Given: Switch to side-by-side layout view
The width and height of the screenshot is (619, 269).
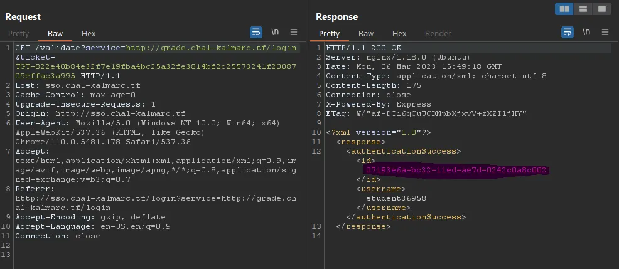Looking at the screenshot, I should tap(564, 9).
